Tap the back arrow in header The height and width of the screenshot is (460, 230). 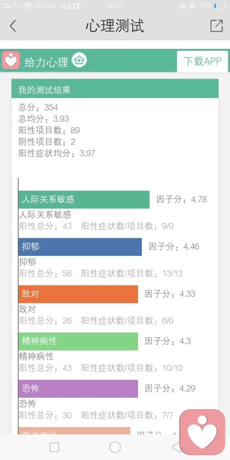click(x=12, y=26)
